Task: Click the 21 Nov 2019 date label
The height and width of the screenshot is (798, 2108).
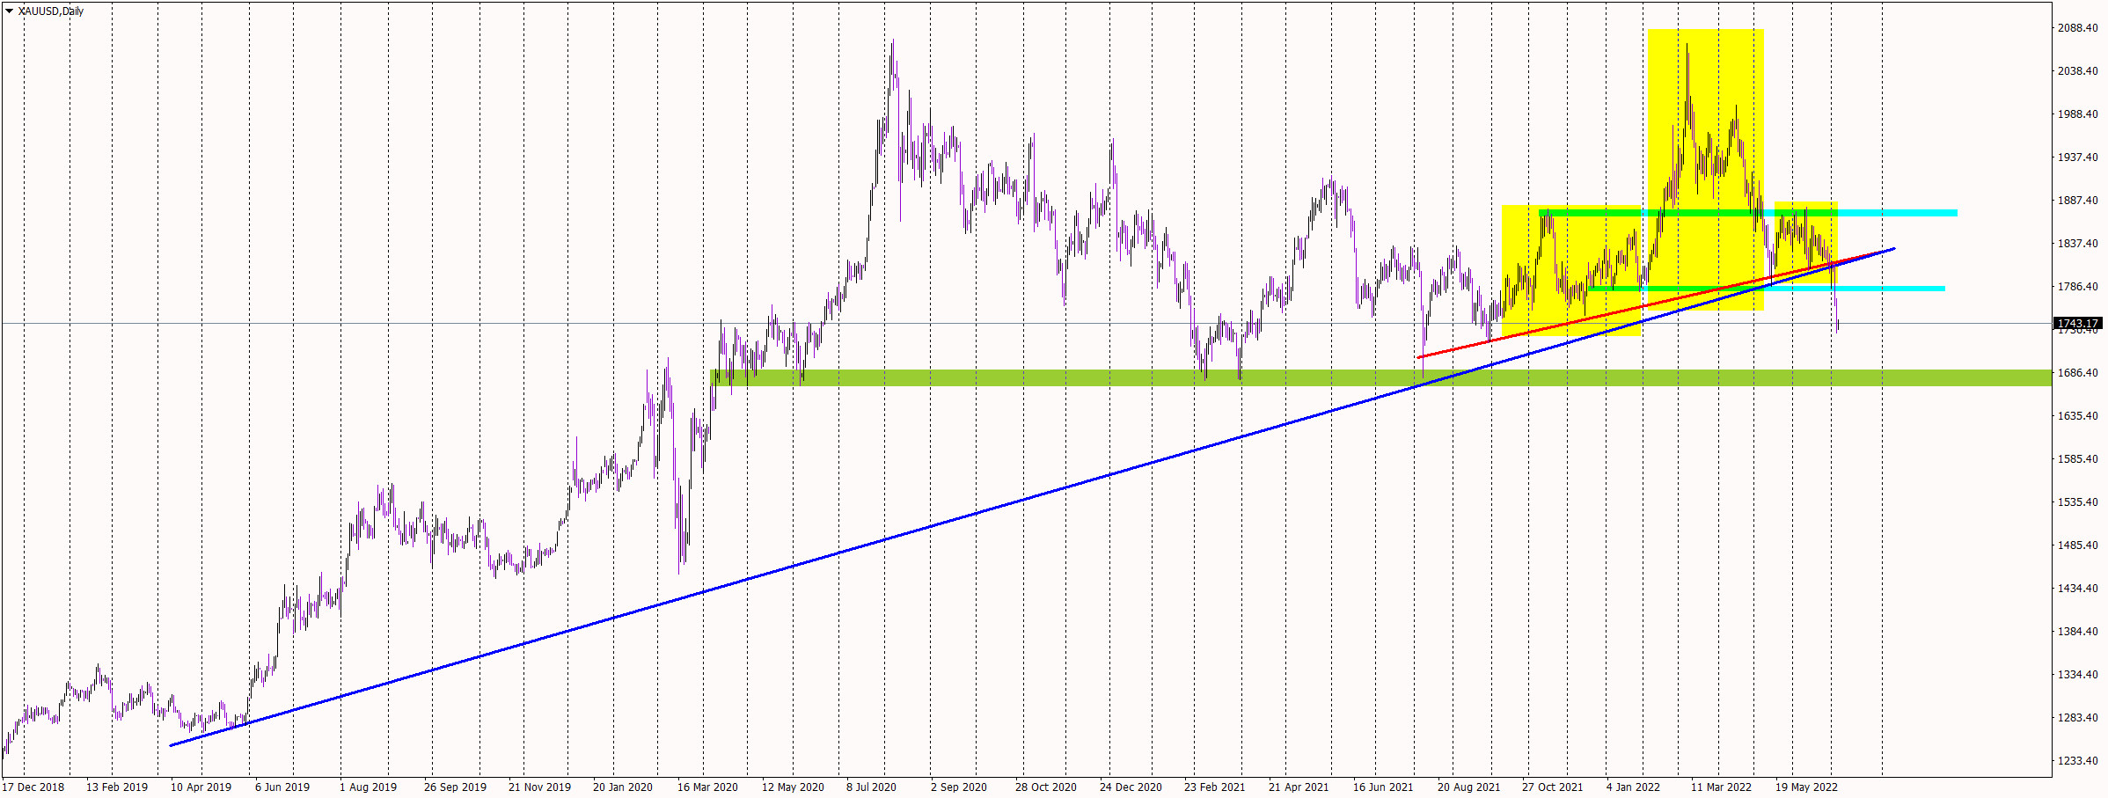Action: pyautogui.click(x=539, y=787)
